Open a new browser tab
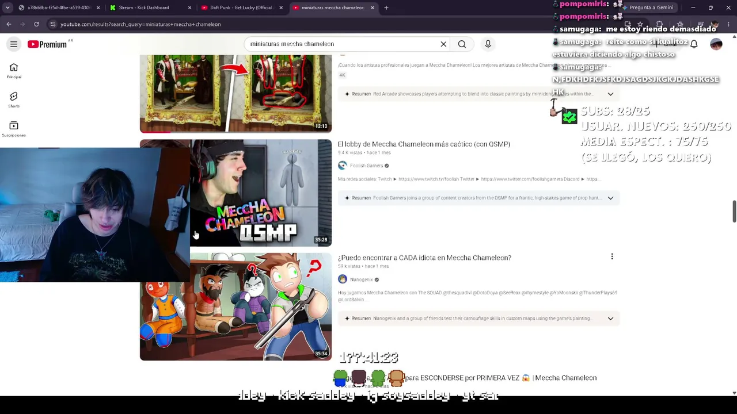This screenshot has height=414, width=737. (386, 7)
